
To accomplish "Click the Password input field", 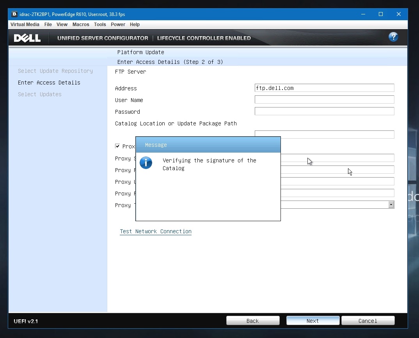I will pyautogui.click(x=325, y=111).
